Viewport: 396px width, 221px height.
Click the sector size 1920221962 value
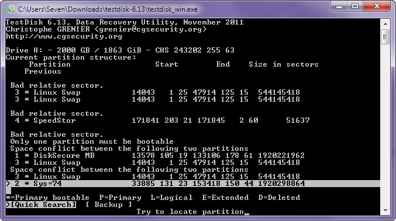pyautogui.click(x=281, y=156)
